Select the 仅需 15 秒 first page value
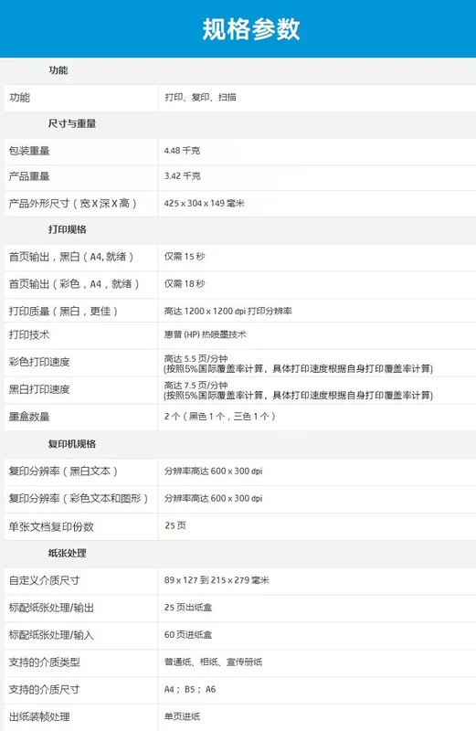The width and height of the screenshot is (476, 731). point(185,257)
